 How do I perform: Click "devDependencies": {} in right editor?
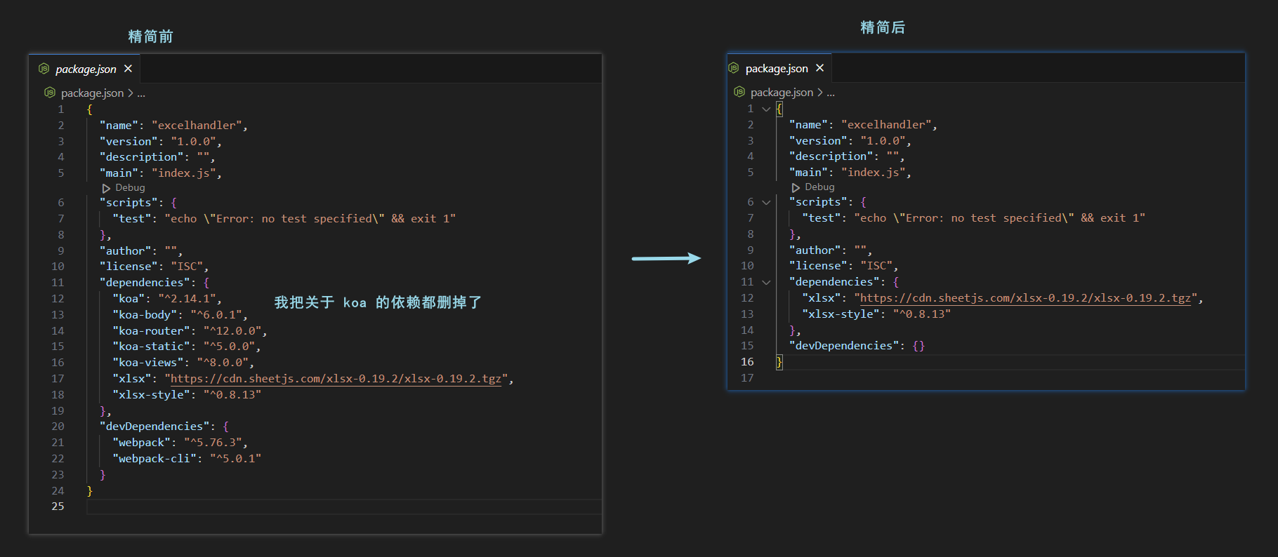(x=857, y=346)
